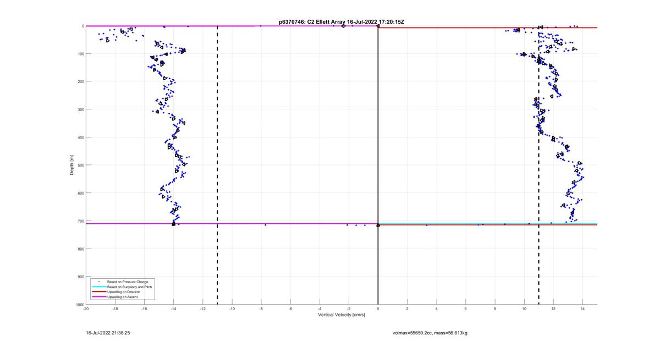Click velocity tick label "-16"
This screenshot has height=342, width=660.
144,309
